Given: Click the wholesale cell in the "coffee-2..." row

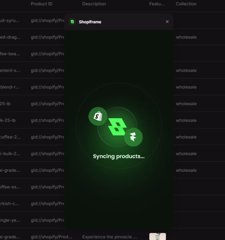Looking at the screenshot, I should (x=186, y=137).
